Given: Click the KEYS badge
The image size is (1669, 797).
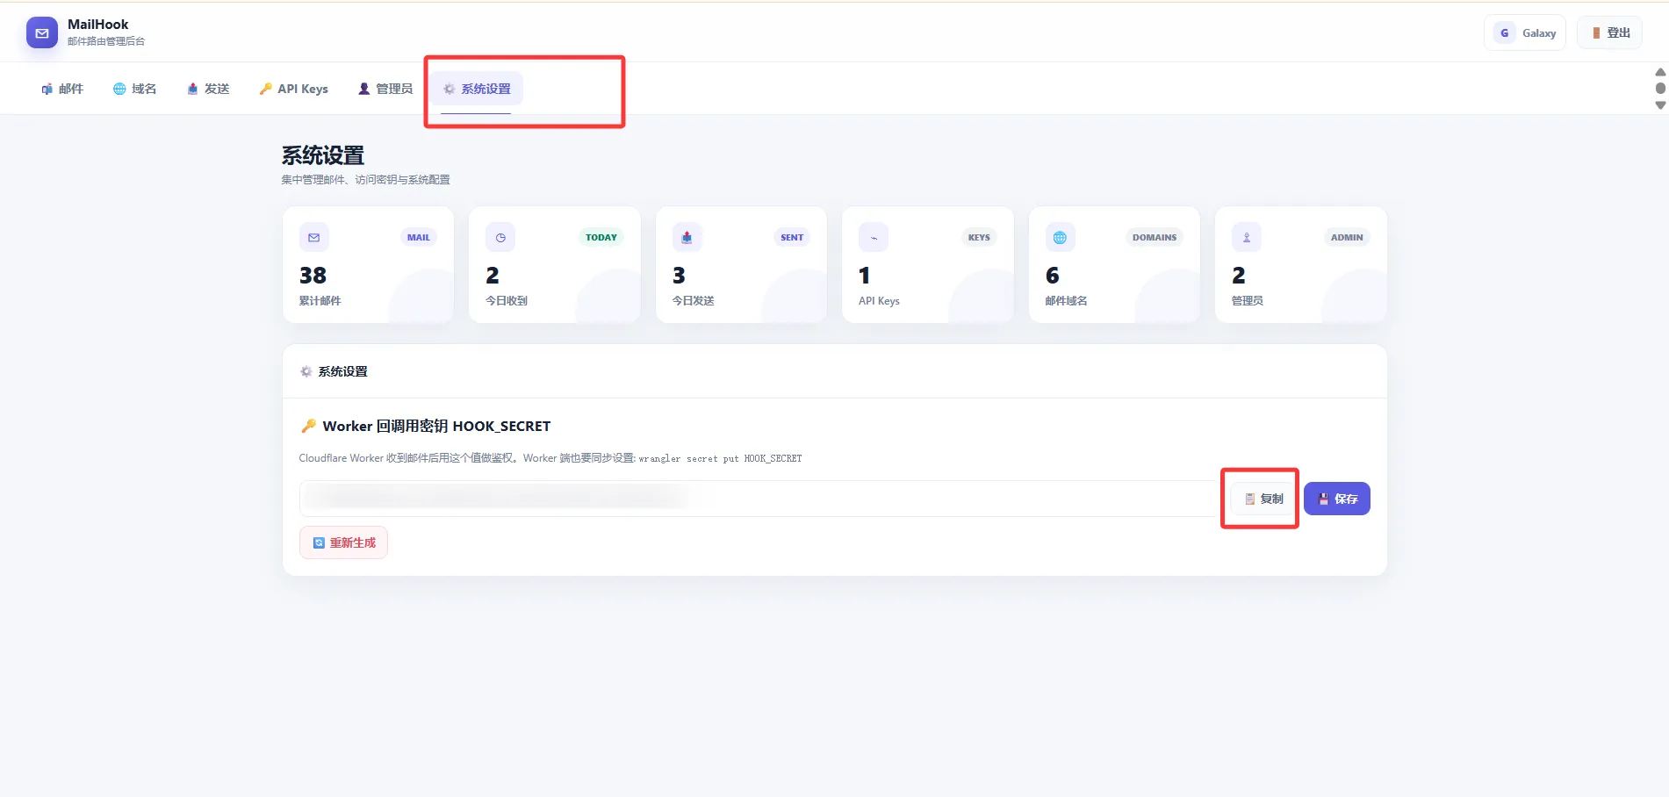Looking at the screenshot, I should pyautogui.click(x=979, y=237).
